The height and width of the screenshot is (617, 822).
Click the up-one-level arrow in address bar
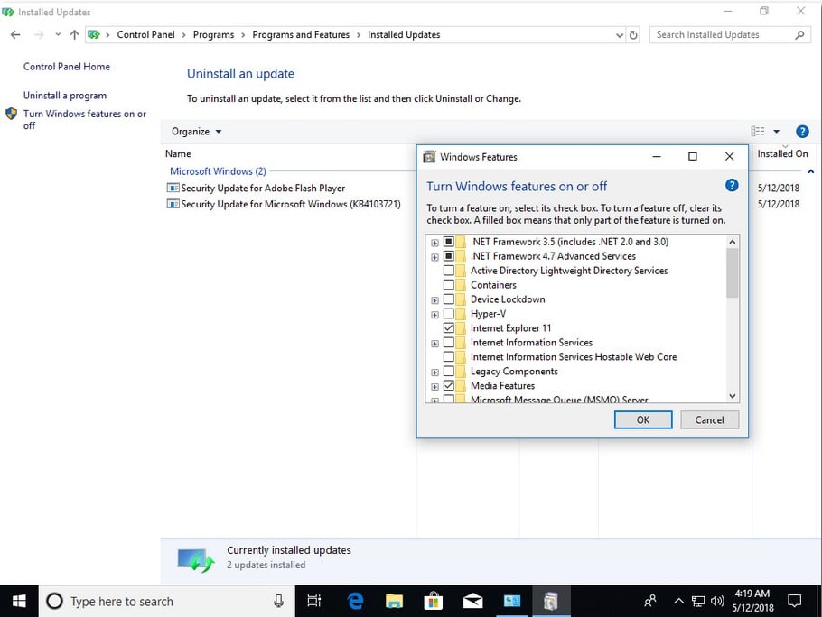(x=74, y=34)
